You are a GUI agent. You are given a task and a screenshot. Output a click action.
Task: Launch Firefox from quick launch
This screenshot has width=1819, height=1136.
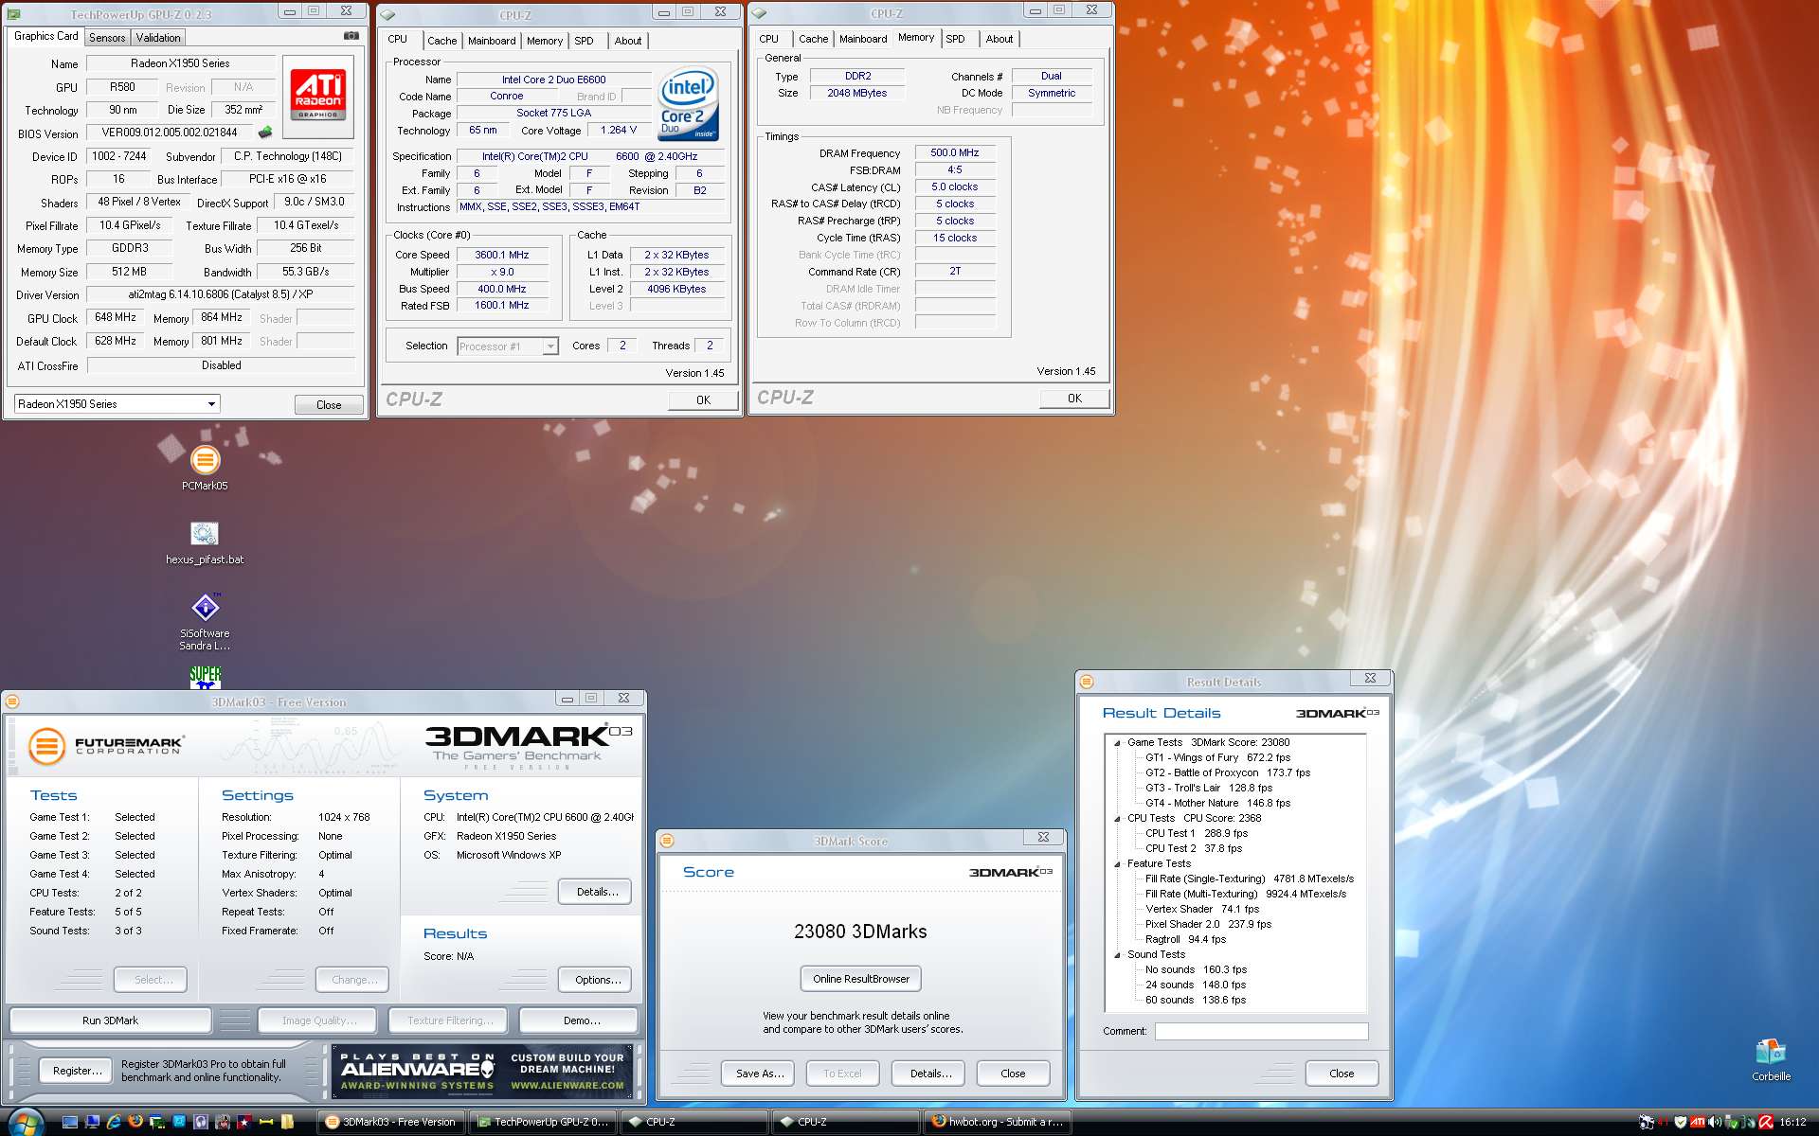tap(135, 1122)
